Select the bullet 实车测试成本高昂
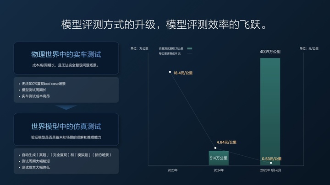Viewport: 330px width, 185px height. 36,96
